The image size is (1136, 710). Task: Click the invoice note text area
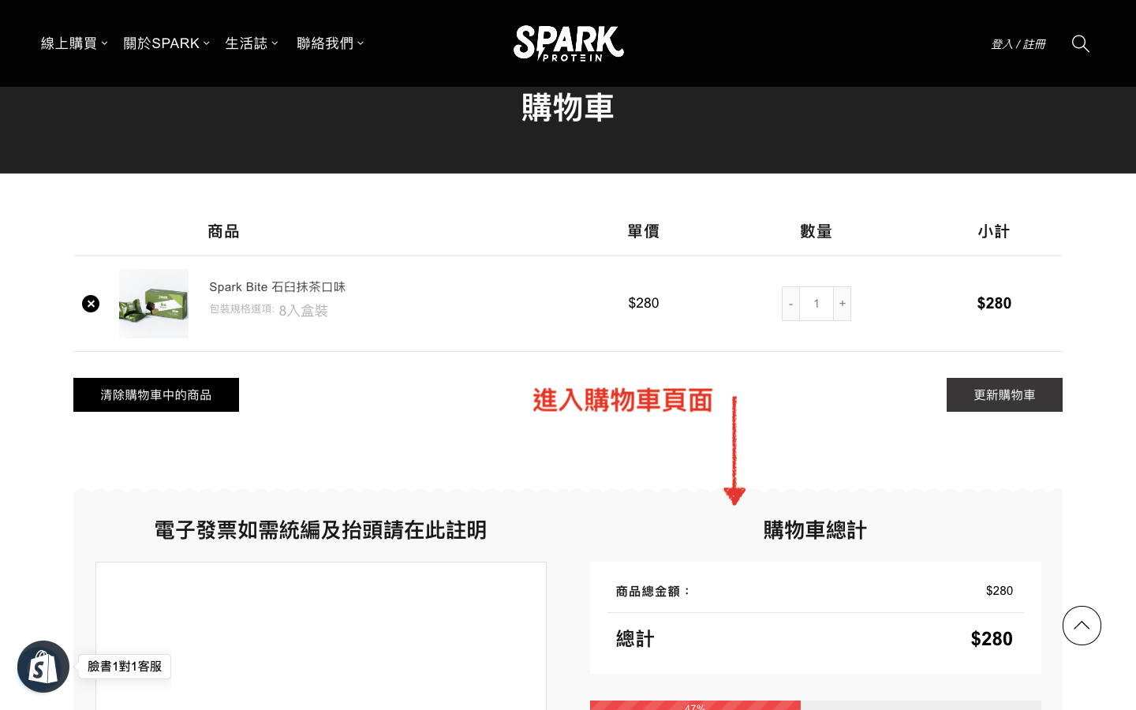[321, 636]
